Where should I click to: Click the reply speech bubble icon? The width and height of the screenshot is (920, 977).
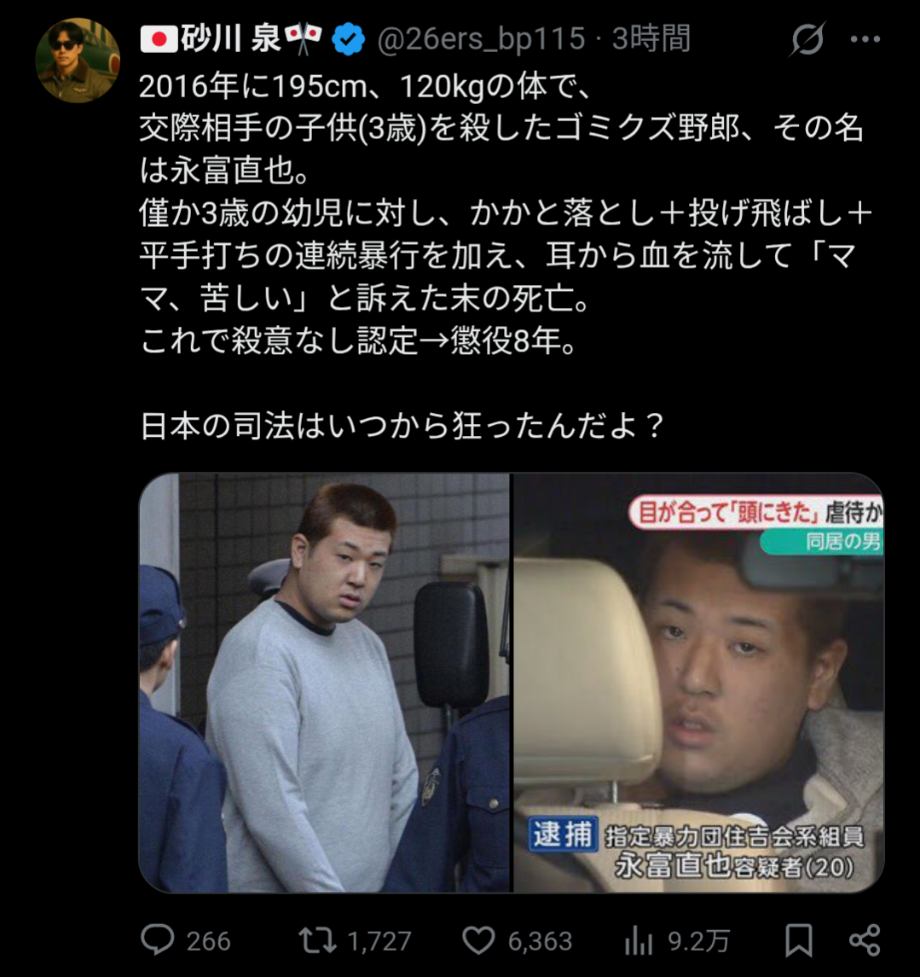click(158, 939)
